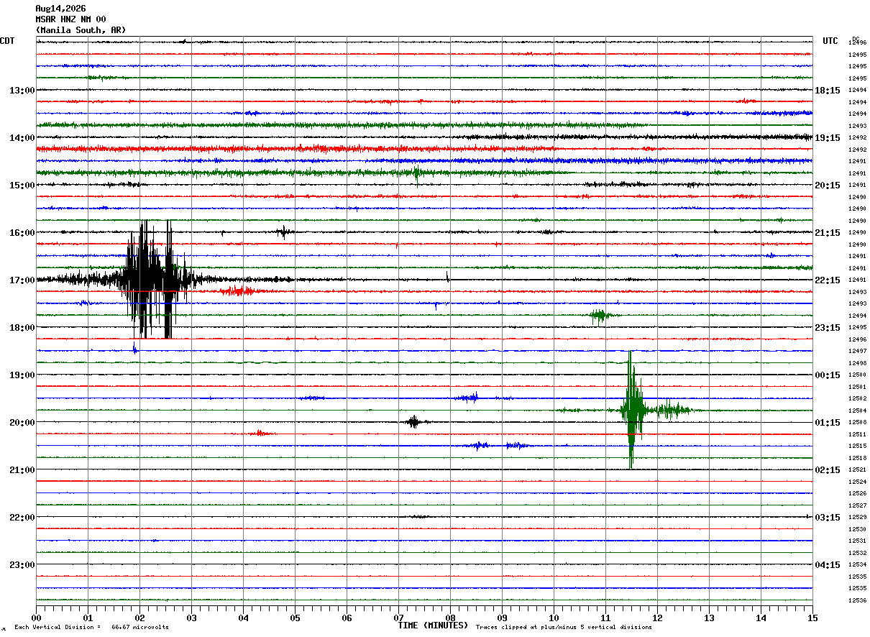Select the 23:00 CDT time label

coord(22,565)
